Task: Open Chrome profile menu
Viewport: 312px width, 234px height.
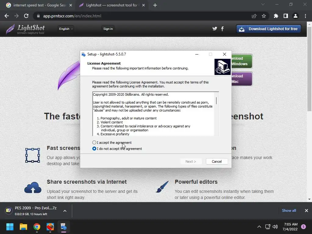Action: coord(296,16)
